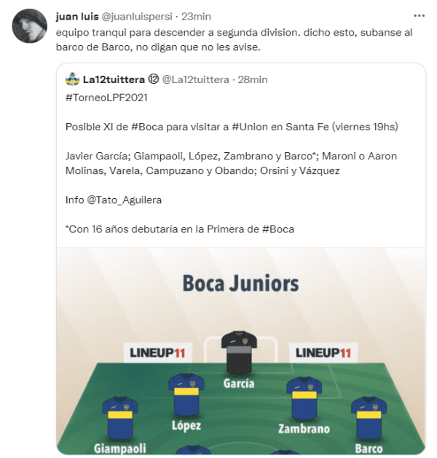Click Barco's jersey icon
Viewport: 437px width, 458px height.
coord(369,417)
